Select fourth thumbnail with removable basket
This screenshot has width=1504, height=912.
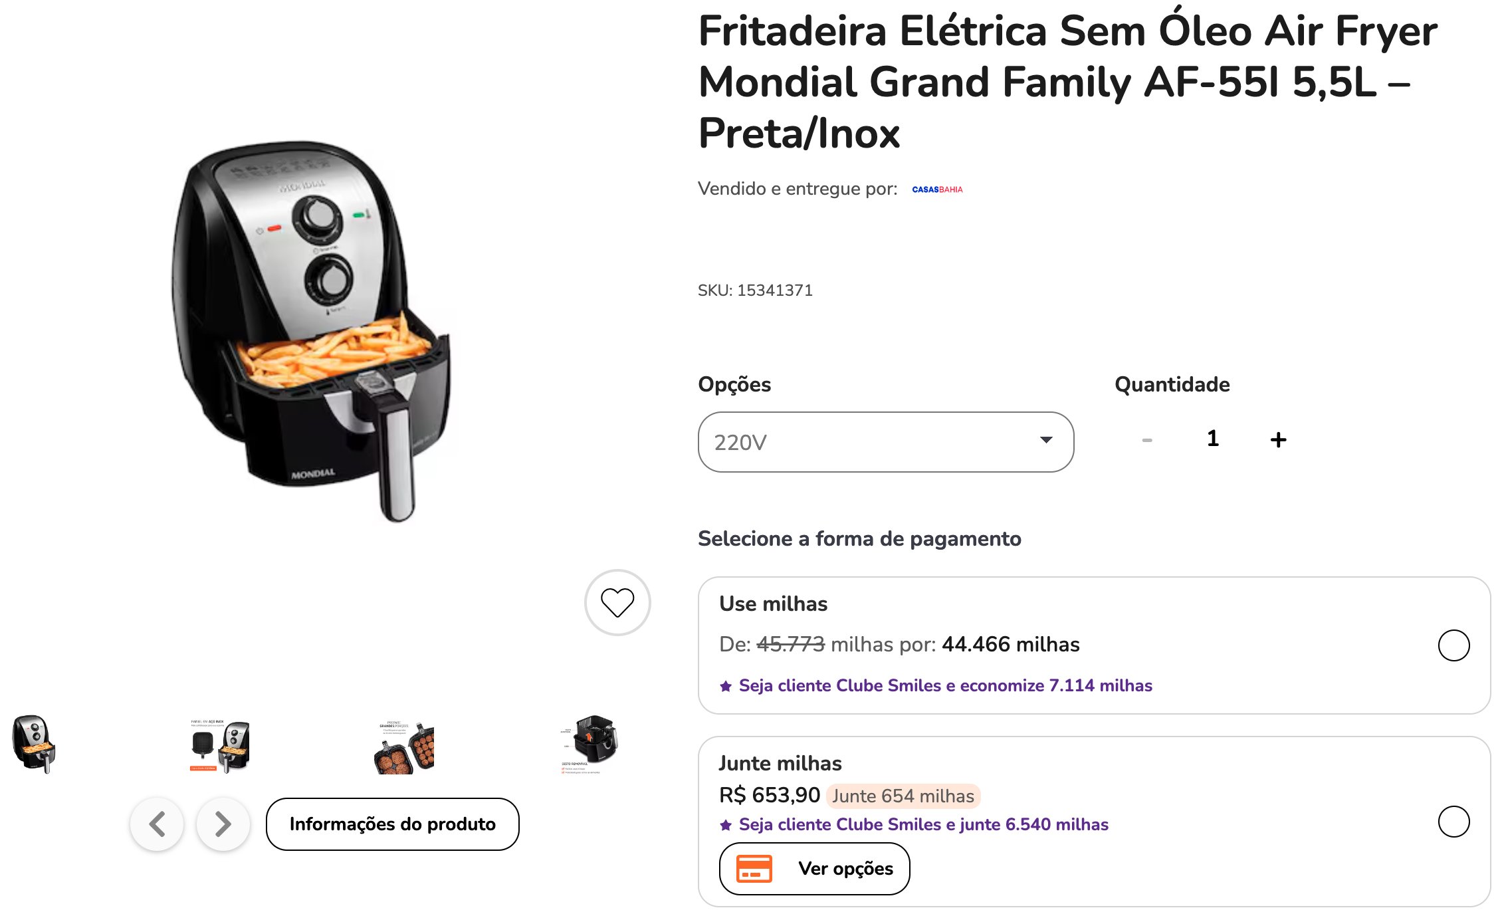590,744
